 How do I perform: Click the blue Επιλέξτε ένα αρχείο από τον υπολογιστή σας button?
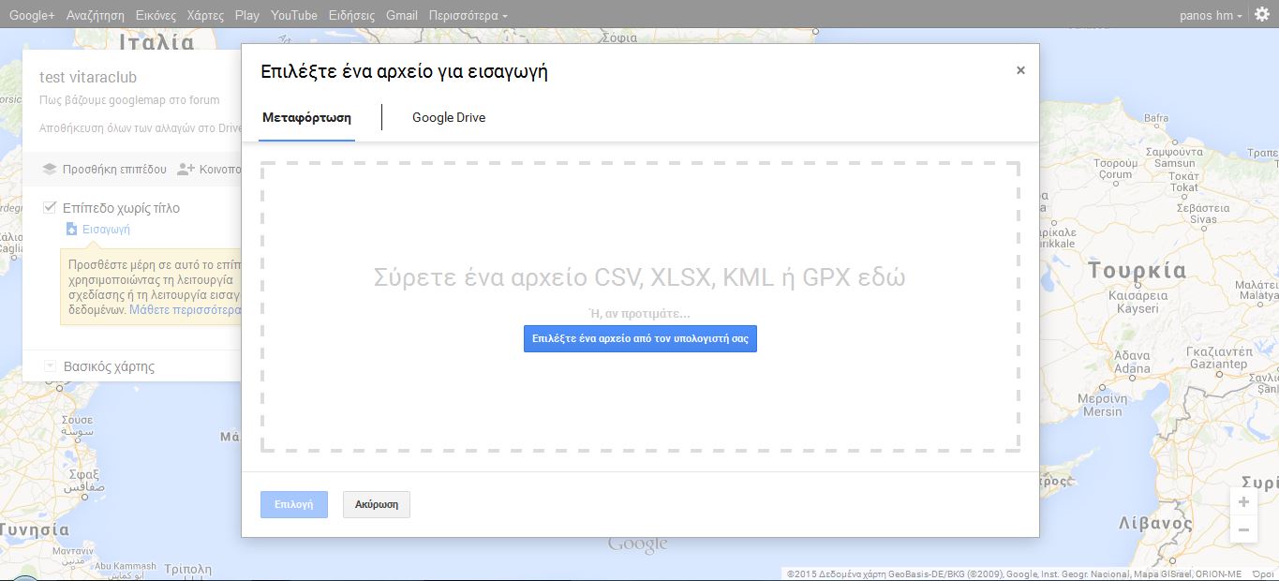(x=640, y=338)
